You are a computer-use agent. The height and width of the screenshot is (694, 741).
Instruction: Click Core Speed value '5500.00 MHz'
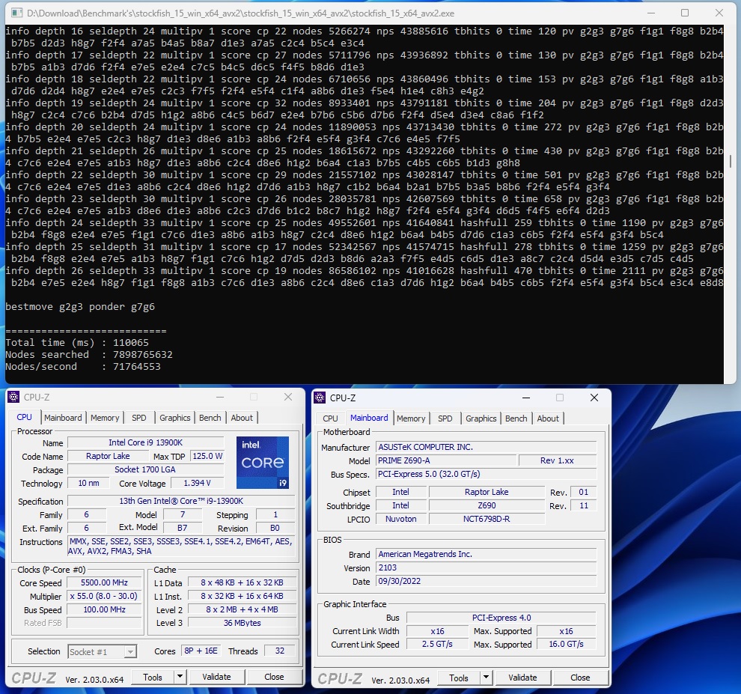pos(104,582)
